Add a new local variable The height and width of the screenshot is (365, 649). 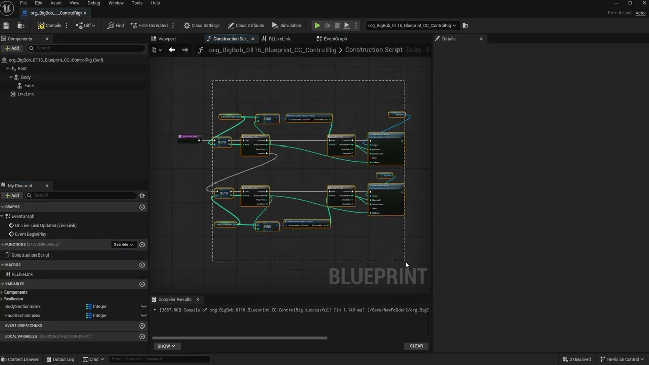(x=142, y=336)
